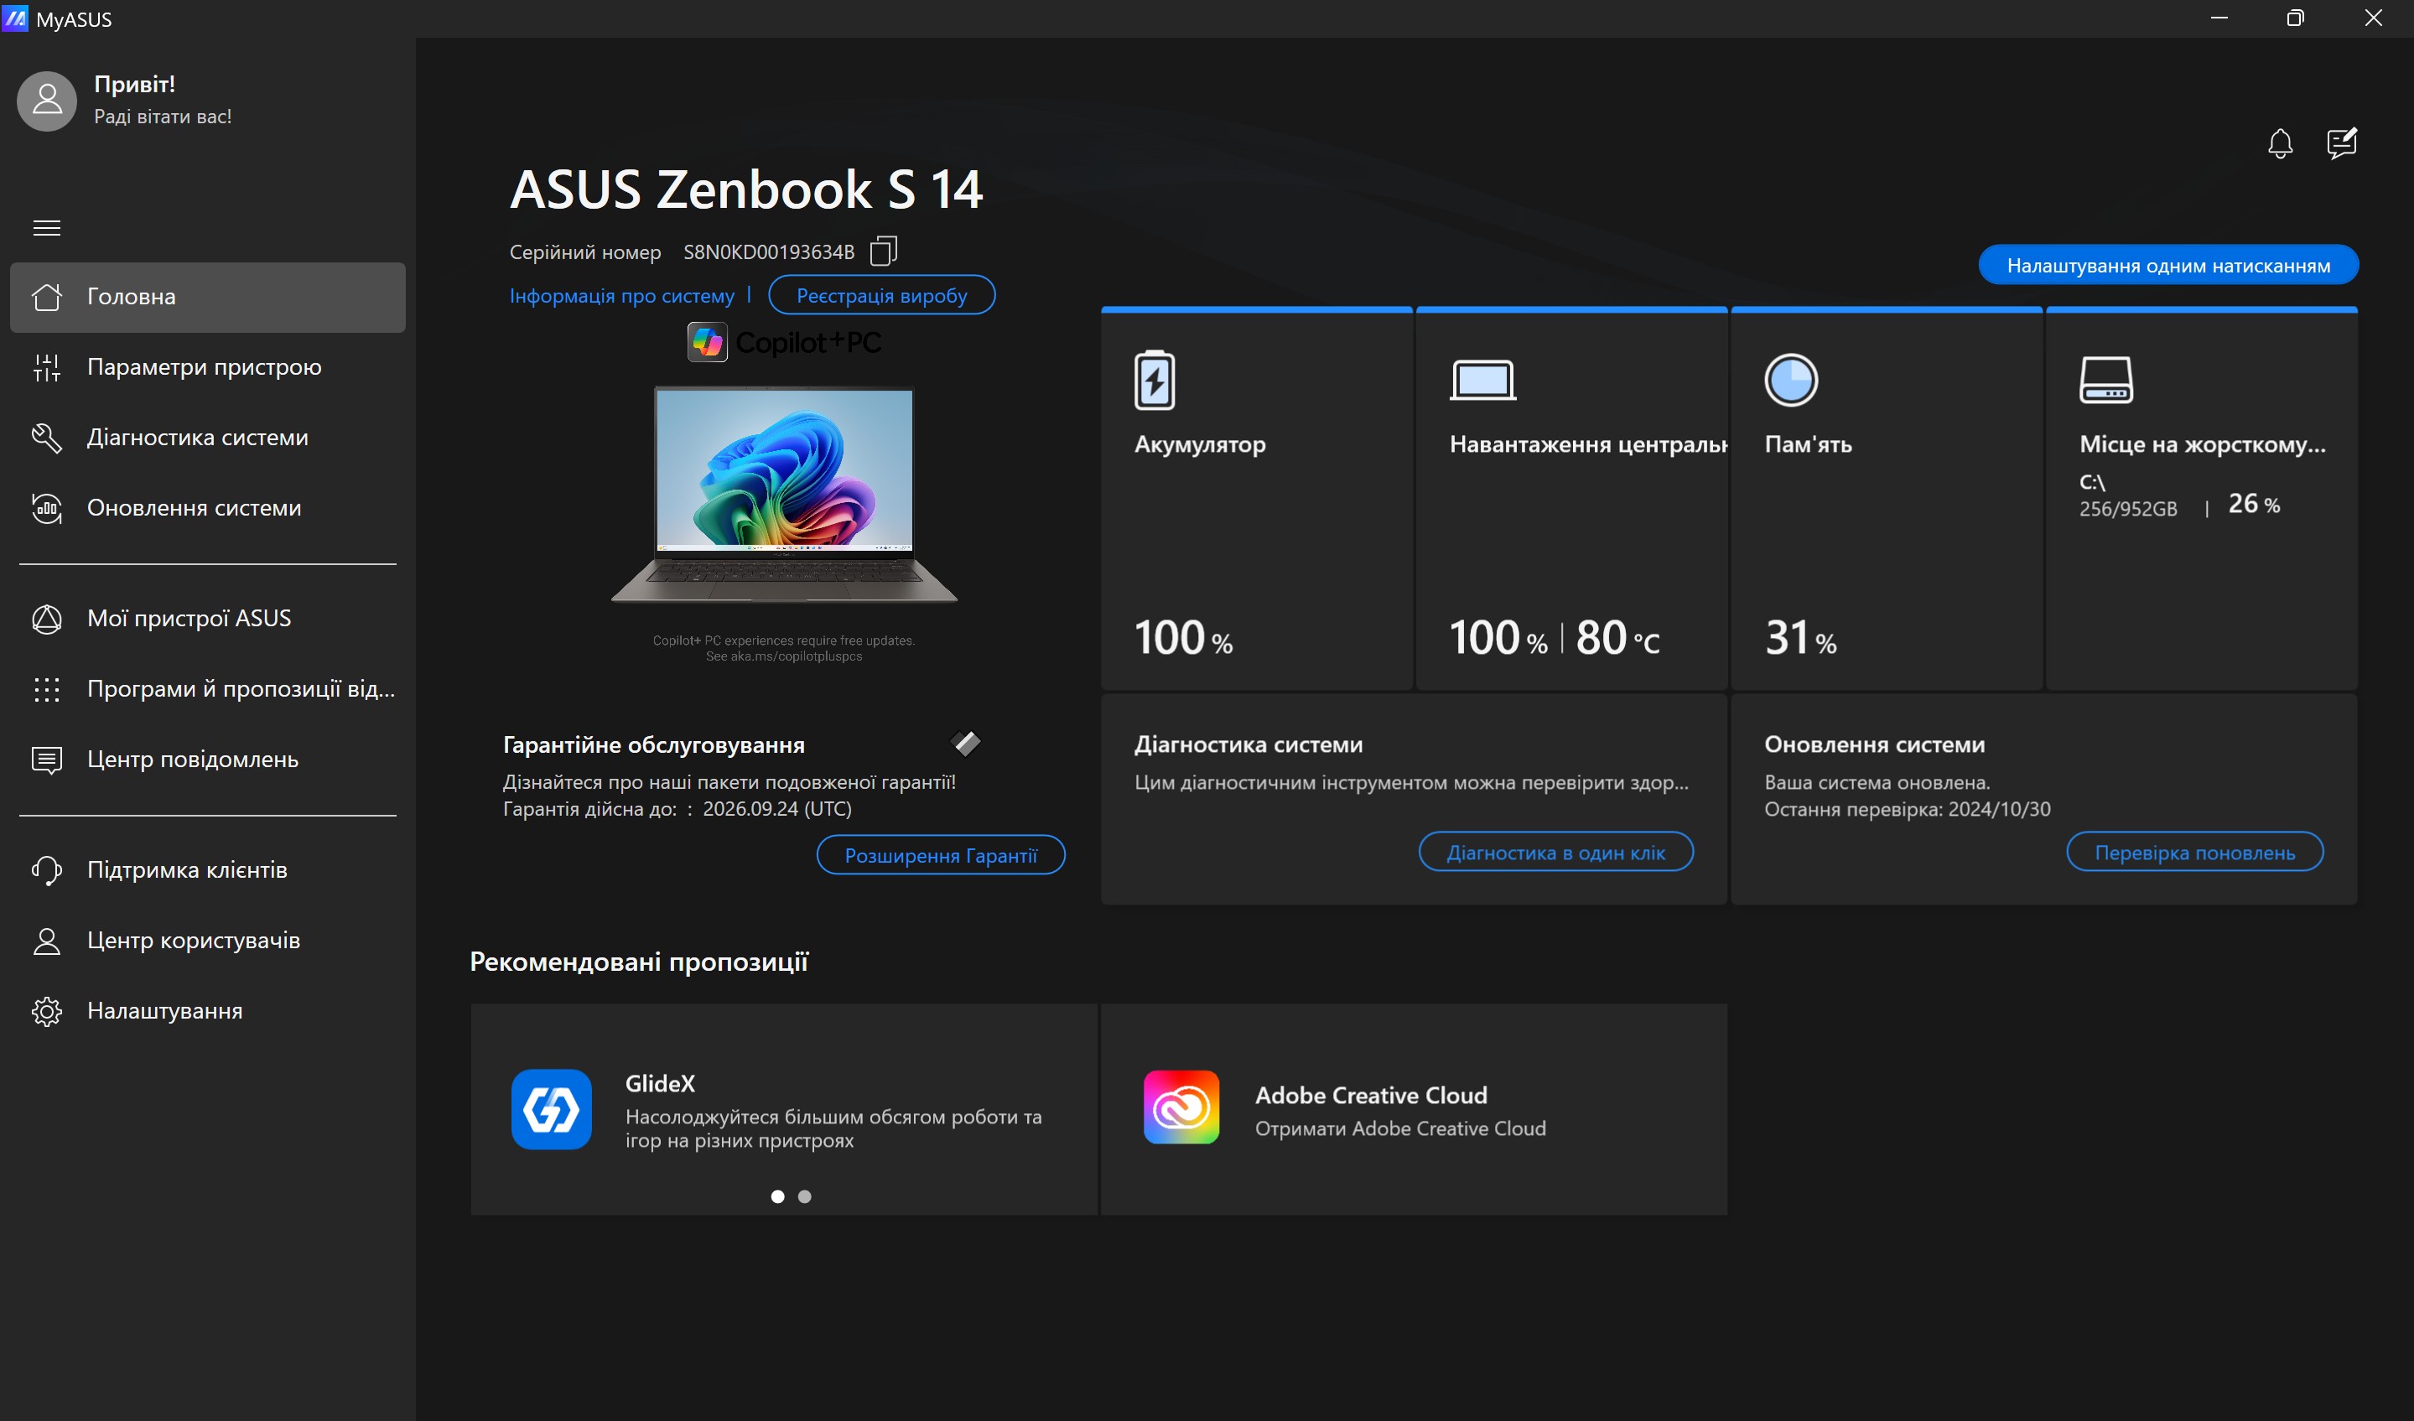Open Підтримка клієнтів page

(208, 870)
